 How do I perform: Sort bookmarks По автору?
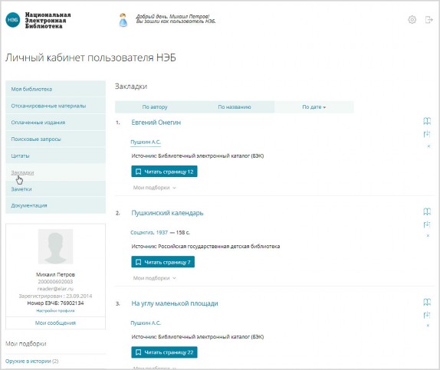(155, 107)
